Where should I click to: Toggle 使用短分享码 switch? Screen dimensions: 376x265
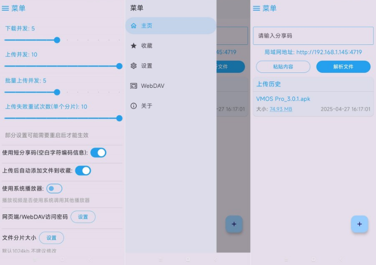point(98,153)
